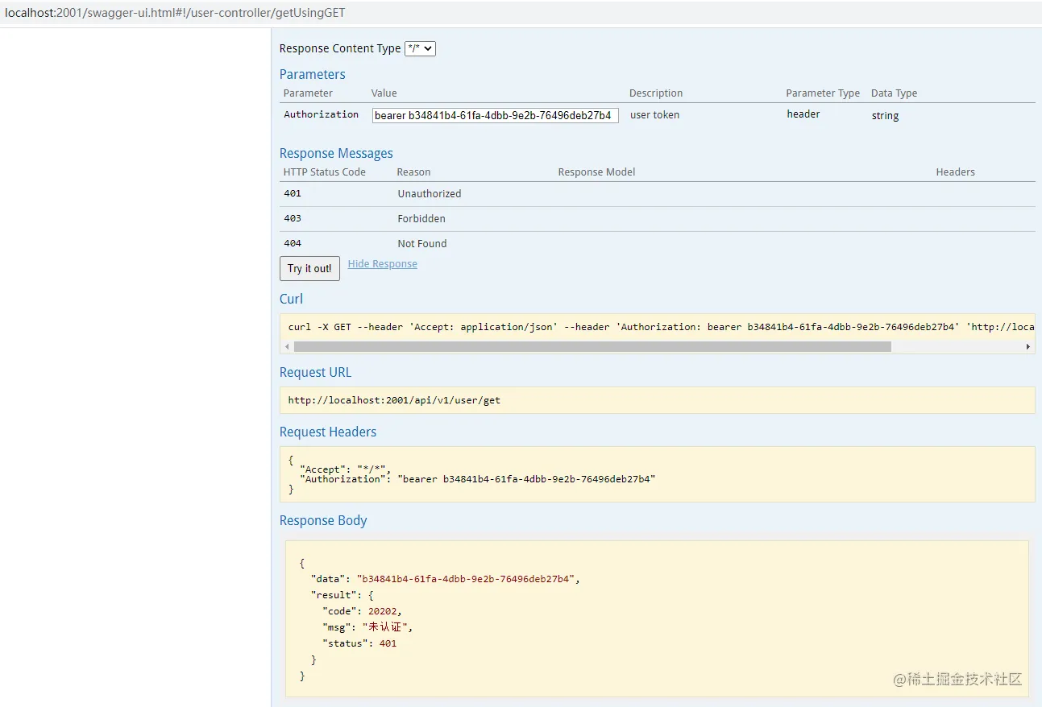The width and height of the screenshot is (1042, 707).
Task: Click the Description column header
Action: click(656, 93)
